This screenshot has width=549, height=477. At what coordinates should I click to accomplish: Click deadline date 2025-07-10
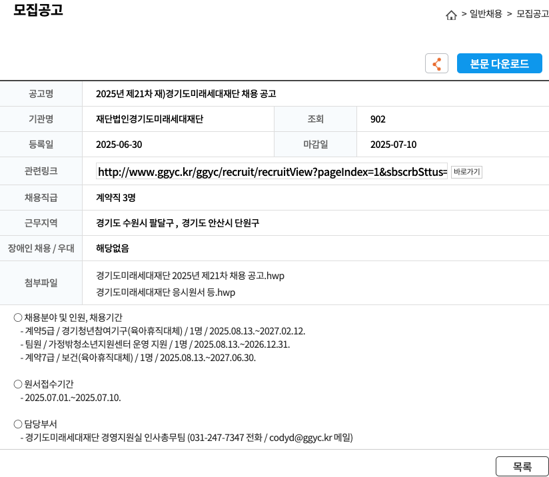pyautogui.click(x=394, y=145)
